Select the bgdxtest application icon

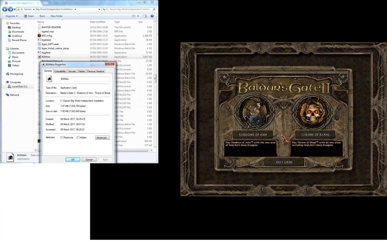coord(39,40)
